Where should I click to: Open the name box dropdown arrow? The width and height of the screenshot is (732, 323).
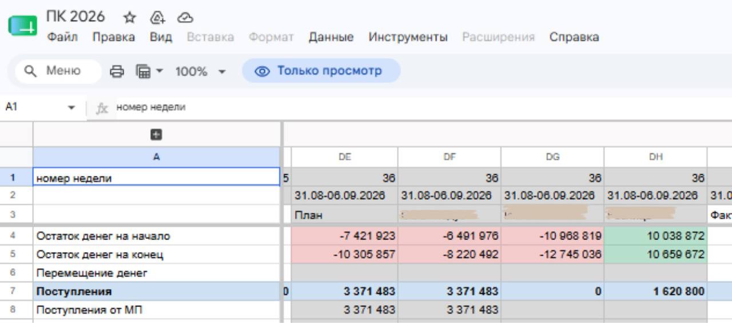click(71, 107)
